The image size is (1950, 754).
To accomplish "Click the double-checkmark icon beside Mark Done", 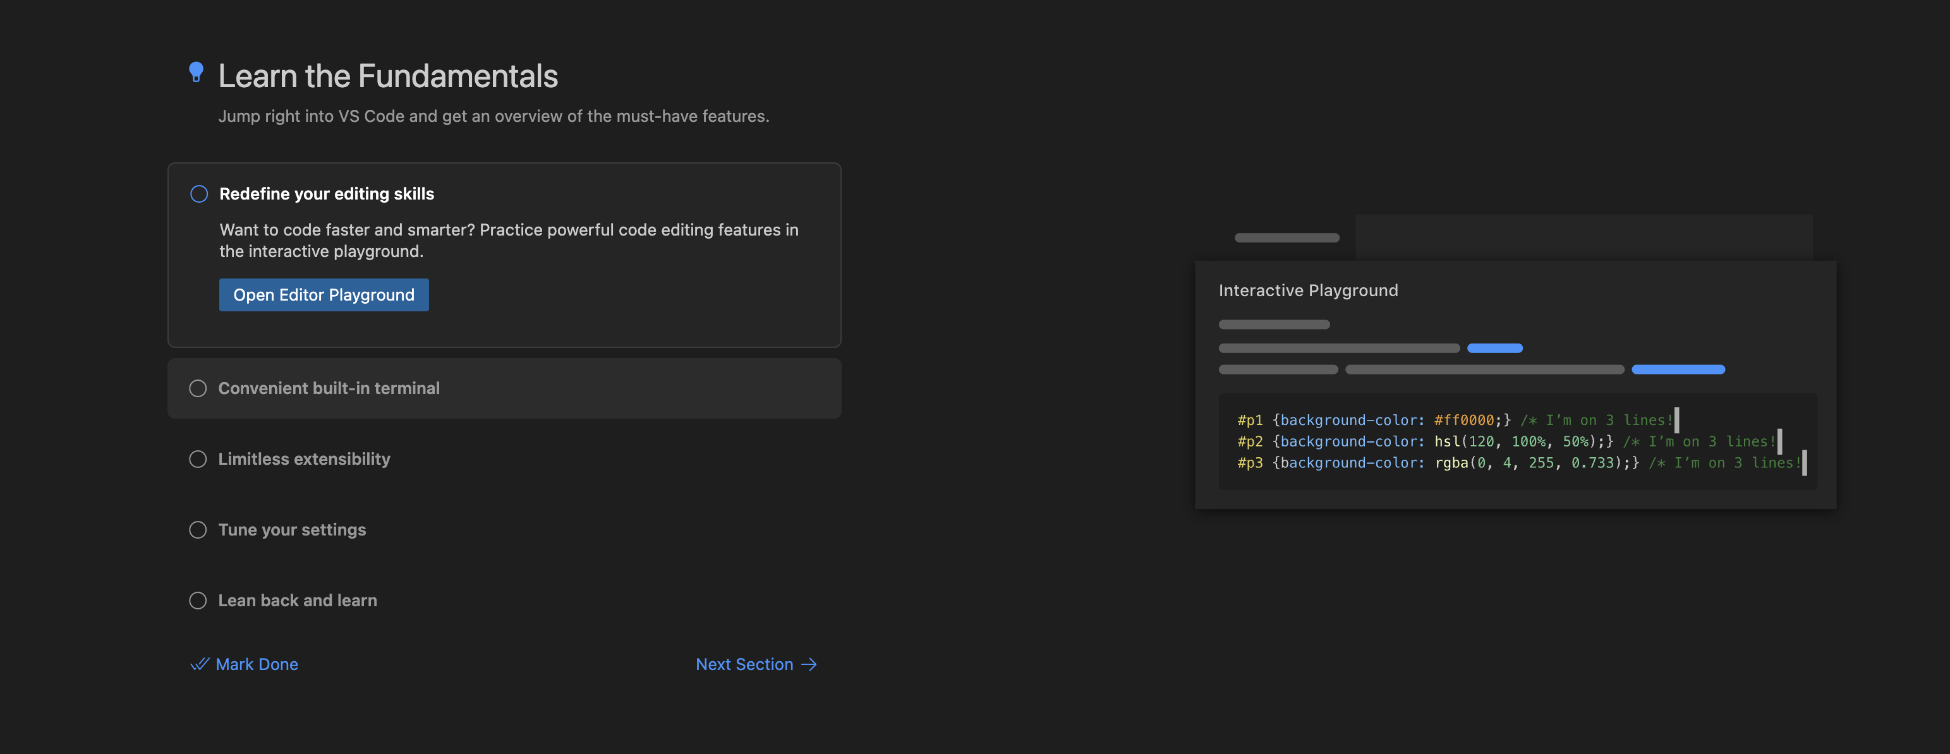I will click(199, 664).
